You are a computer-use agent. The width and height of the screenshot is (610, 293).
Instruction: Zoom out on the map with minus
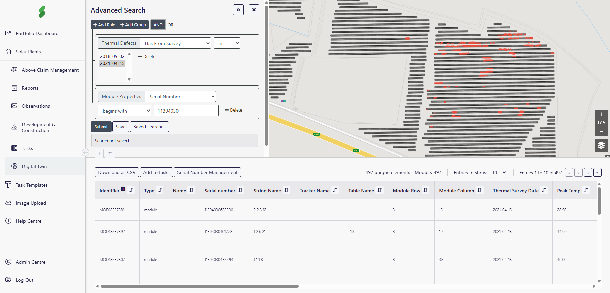(x=601, y=131)
